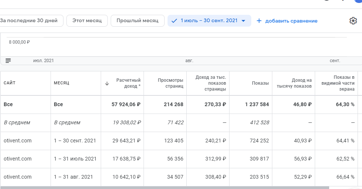Sort by Показы в видимой части экрана header
This screenshot has height=189, width=362.
coord(338,83)
